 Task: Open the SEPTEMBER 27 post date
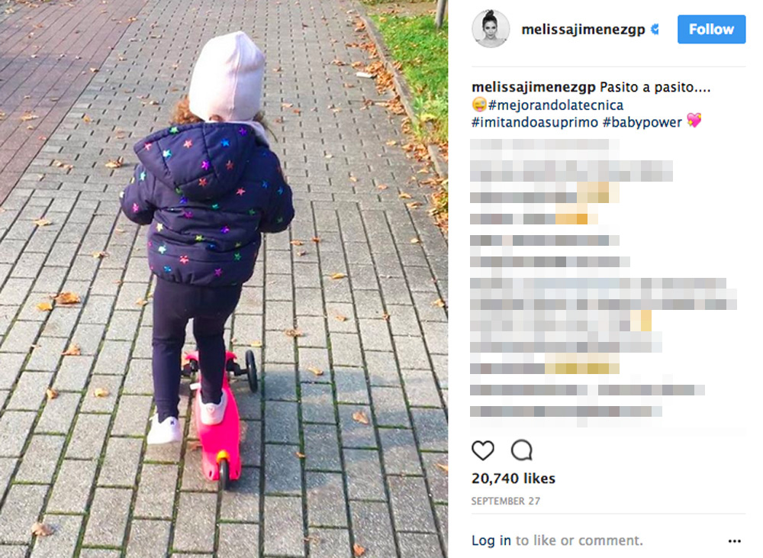(506, 501)
